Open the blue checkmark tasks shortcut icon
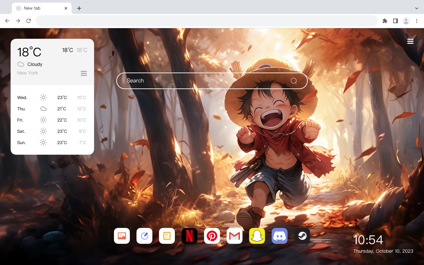424x265 pixels. tap(144, 236)
